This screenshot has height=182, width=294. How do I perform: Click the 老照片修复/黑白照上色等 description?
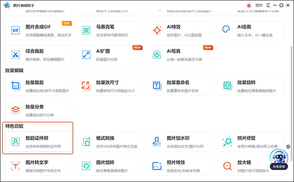click(x=257, y=146)
